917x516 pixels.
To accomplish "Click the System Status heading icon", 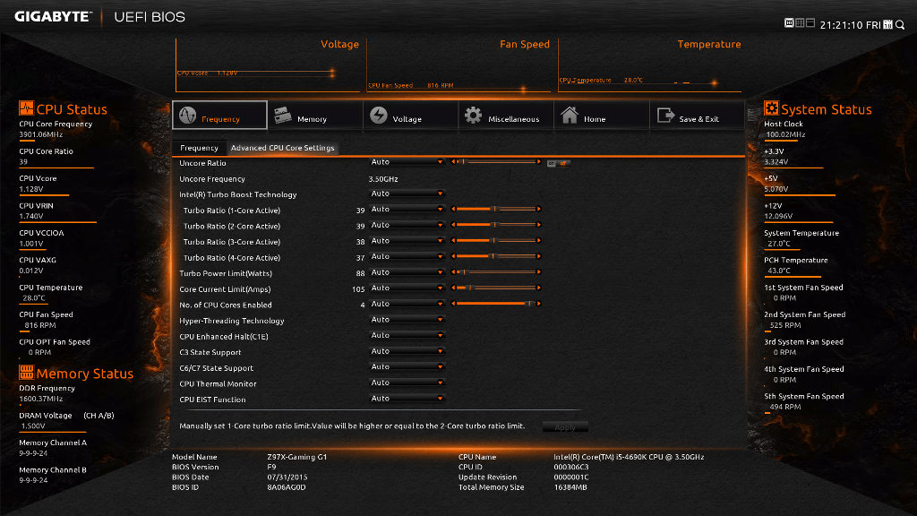I will coord(771,108).
